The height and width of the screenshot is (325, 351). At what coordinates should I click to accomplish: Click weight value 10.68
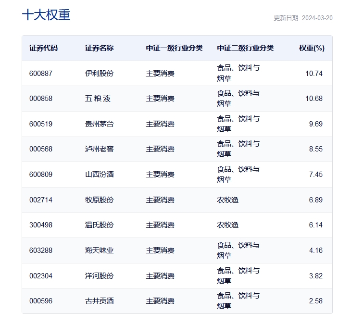314,99
